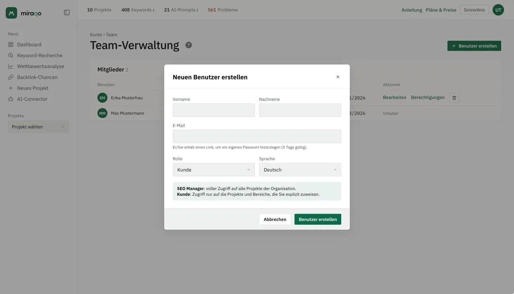
Task: Focus the Nachname input field
Action: [x=300, y=110]
